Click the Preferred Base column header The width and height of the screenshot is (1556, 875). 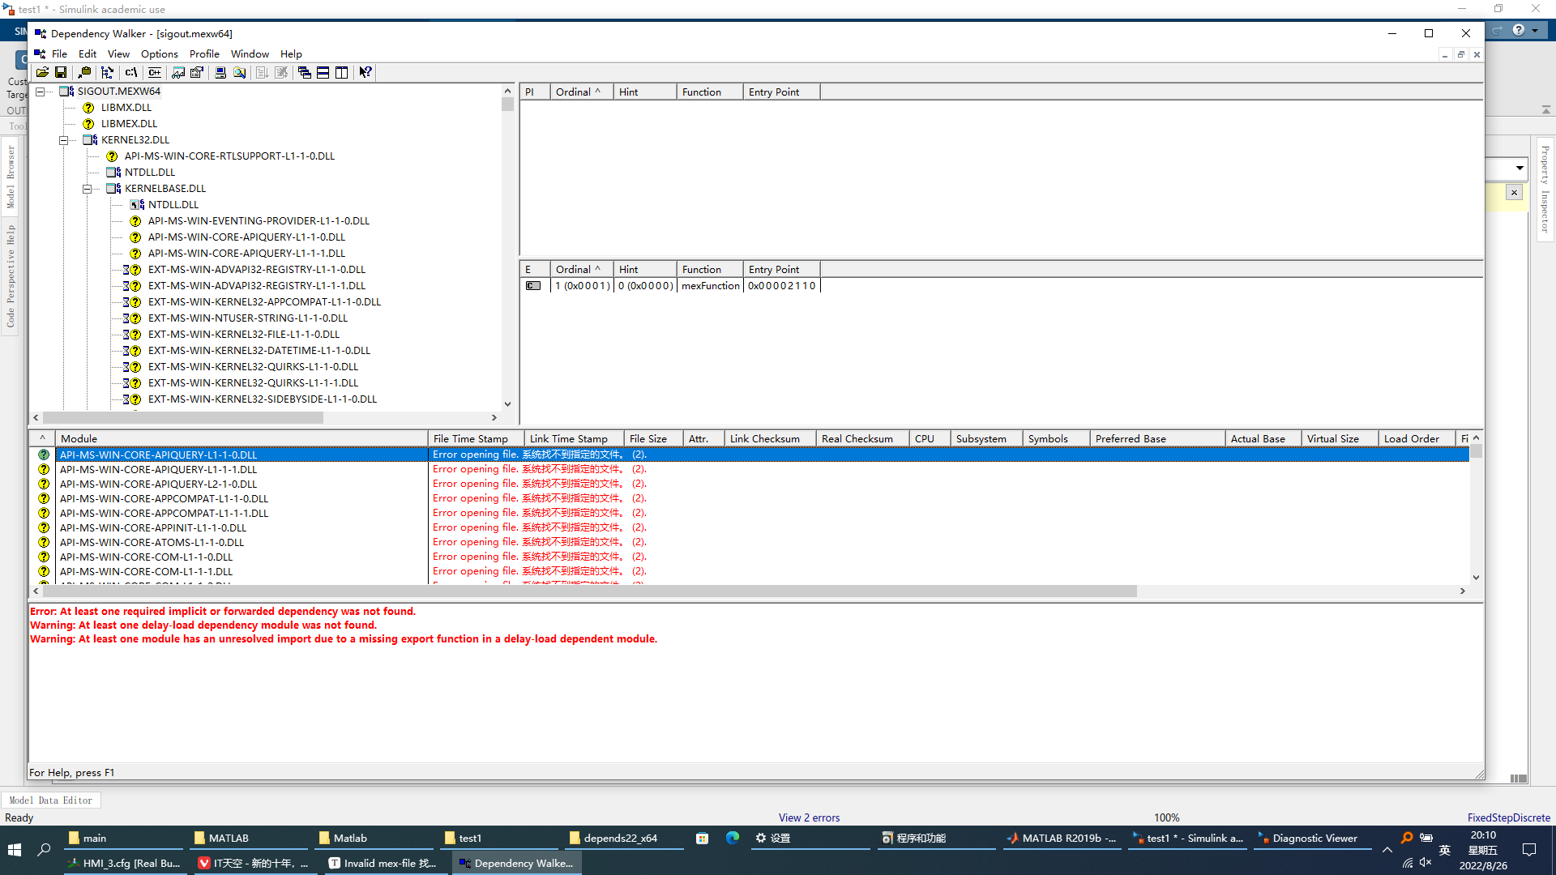coord(1157,439)
